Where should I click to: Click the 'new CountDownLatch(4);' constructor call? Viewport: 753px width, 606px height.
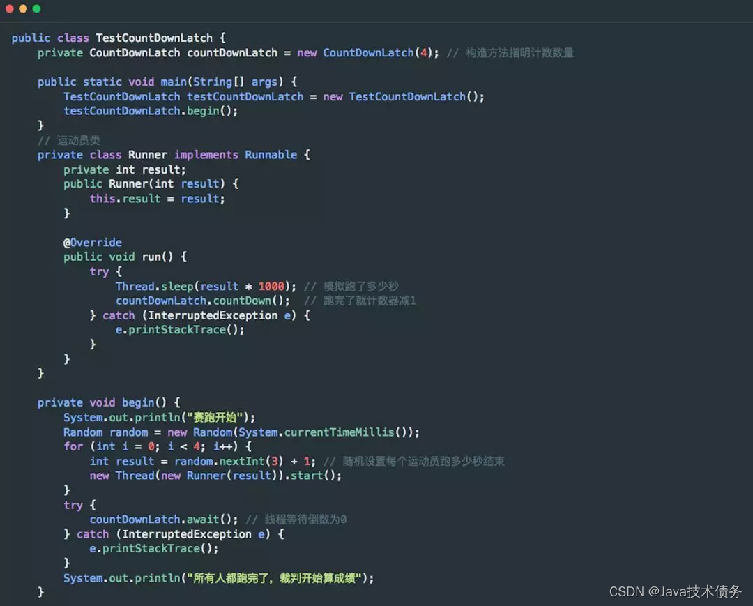coord(368,53)
